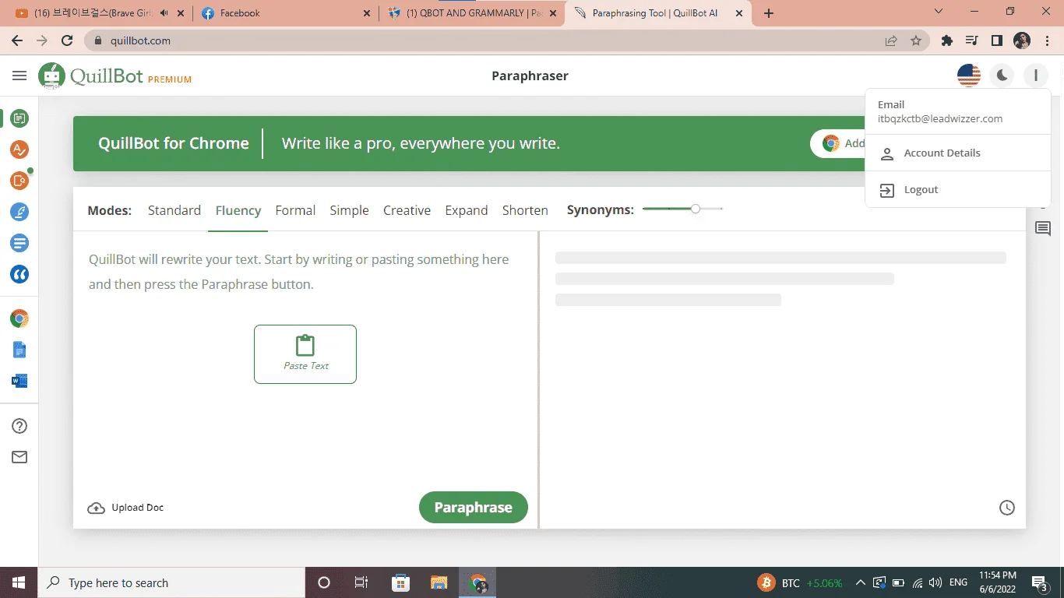
Task: Open a new browser tab
Action: [769, 13]
